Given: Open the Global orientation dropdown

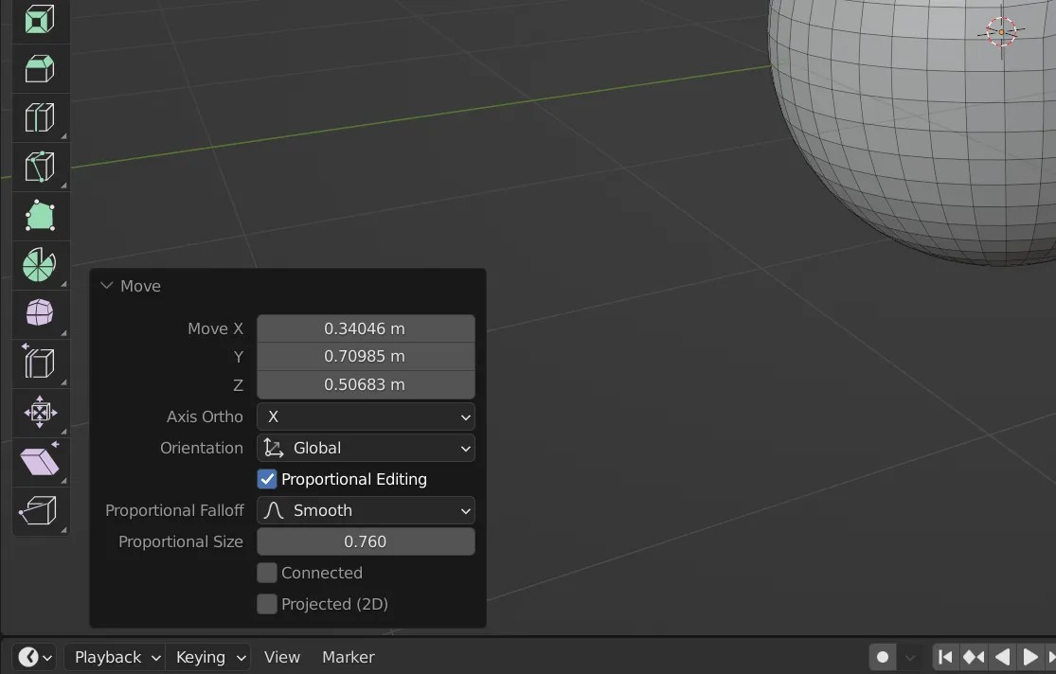Looking at the screenshot, I should 366,447.
